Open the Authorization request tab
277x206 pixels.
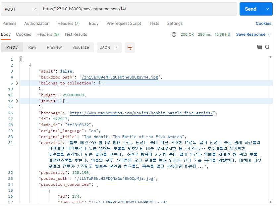pyautogui.click(x=37, y=24)
